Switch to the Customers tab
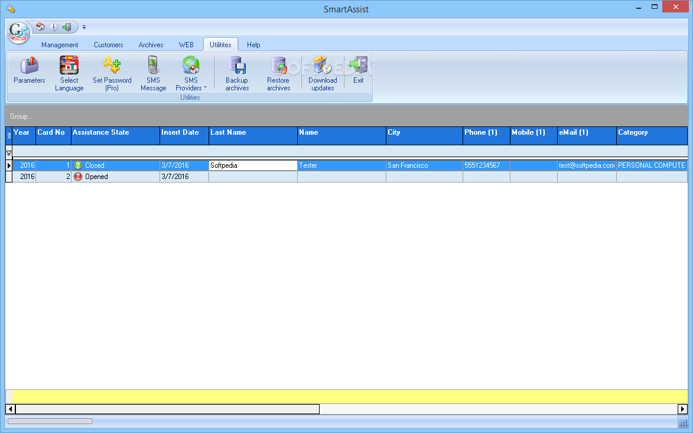Viewport: 693px width, 433px height. point(108,45)
